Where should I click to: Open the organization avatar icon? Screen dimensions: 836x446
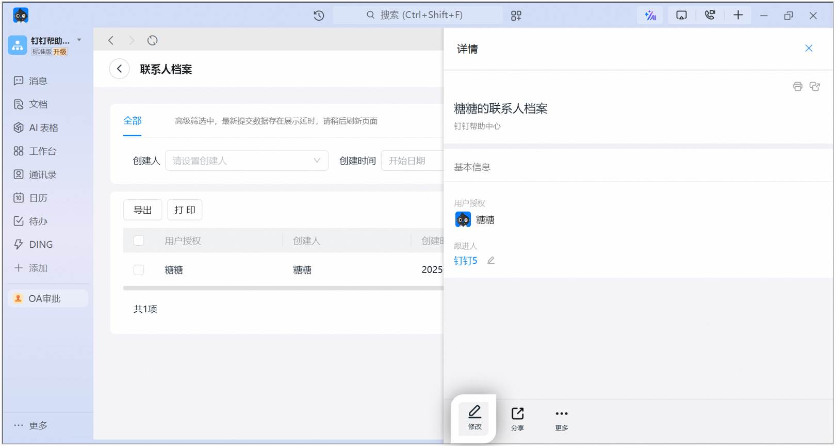(18, 45)
